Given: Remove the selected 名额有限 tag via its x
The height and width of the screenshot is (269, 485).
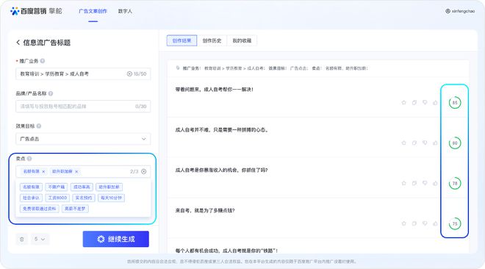Looking at the screenshot, I should [43, 171].
